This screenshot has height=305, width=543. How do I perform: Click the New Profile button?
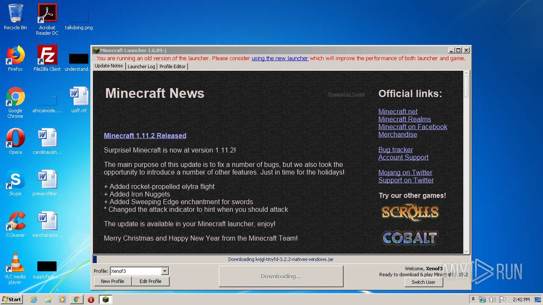pos(112,281)
